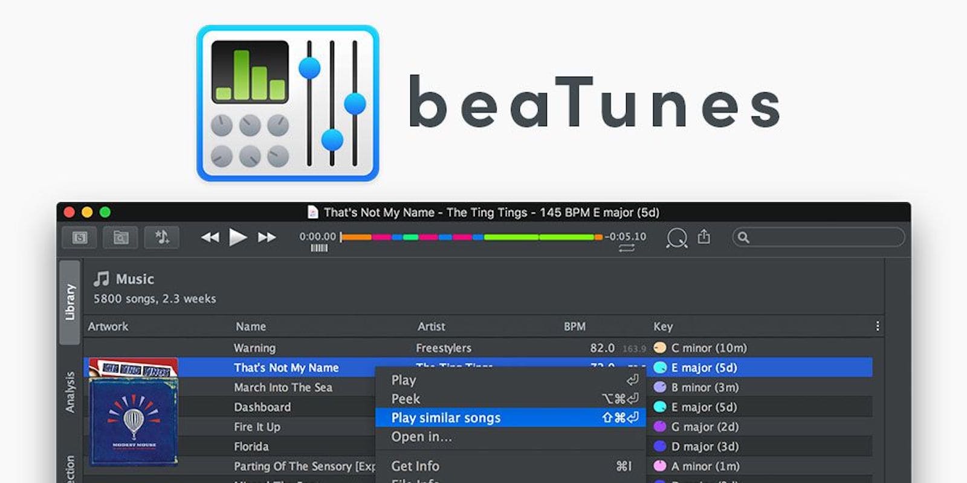Sort by the Name column header

point(251,327)
